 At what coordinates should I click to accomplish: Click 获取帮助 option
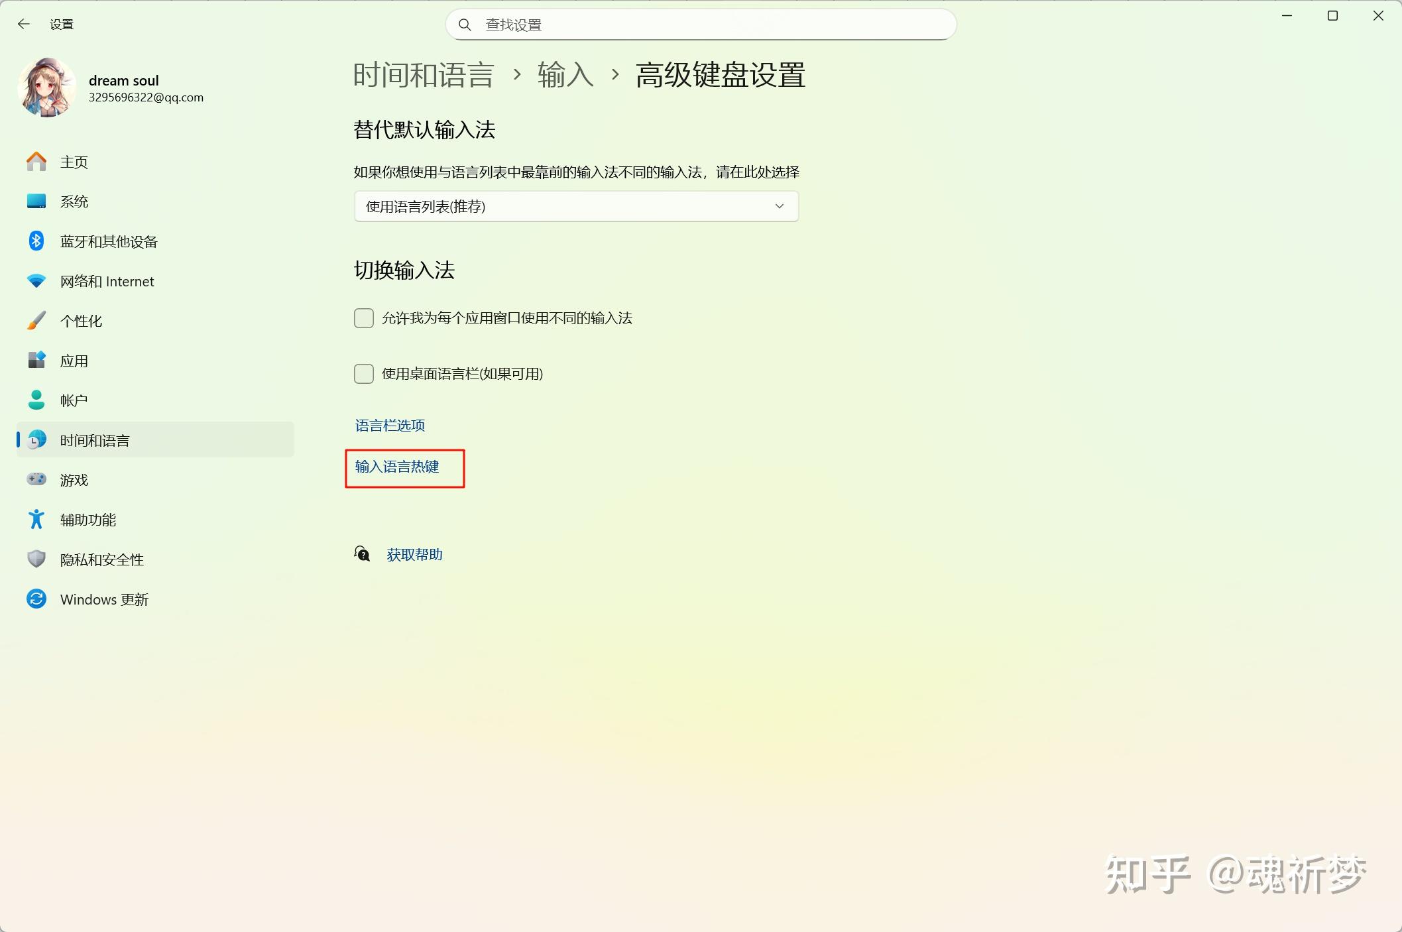coord(414,555)
